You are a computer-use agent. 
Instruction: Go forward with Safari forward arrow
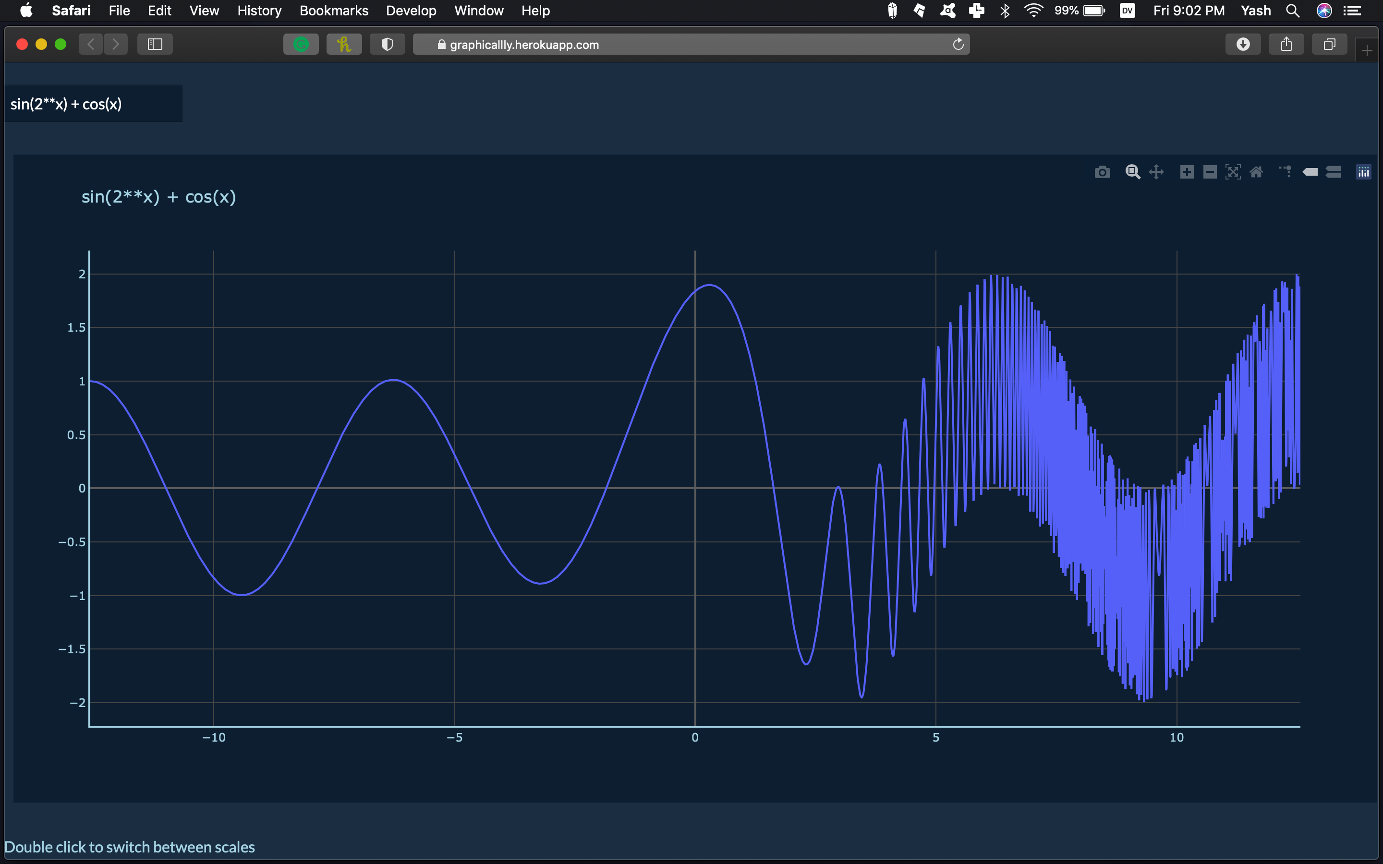115,44
